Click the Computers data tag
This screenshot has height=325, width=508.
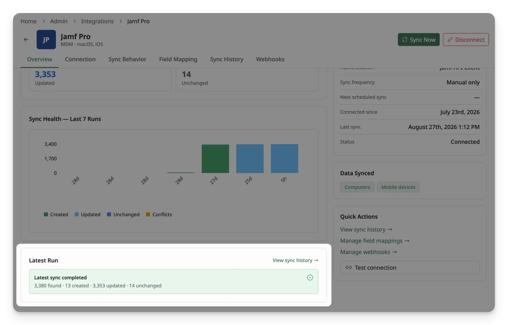tap(357, 187)
